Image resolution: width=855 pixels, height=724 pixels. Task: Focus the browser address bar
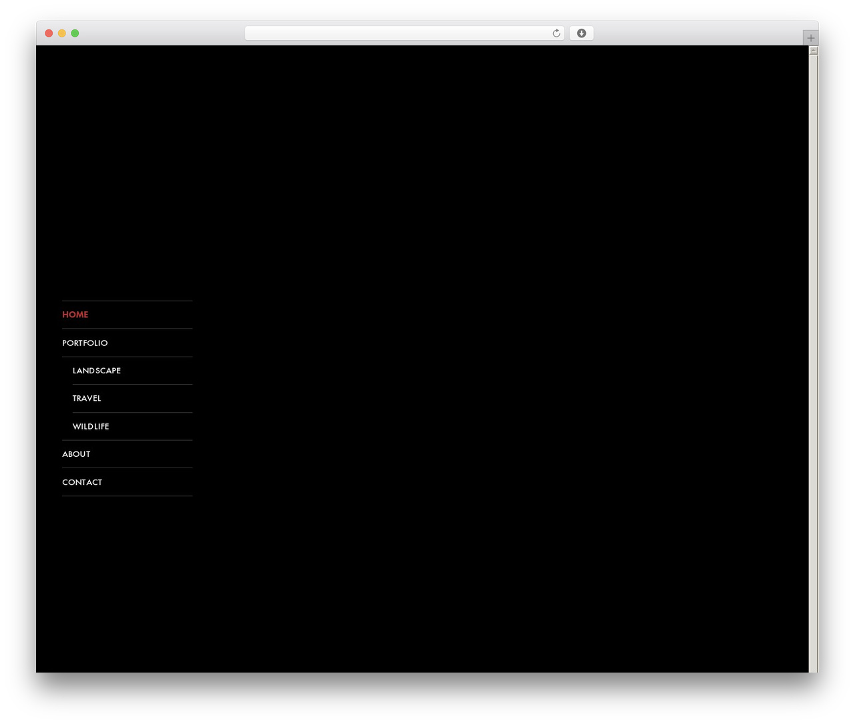click(x=404, y=33)
